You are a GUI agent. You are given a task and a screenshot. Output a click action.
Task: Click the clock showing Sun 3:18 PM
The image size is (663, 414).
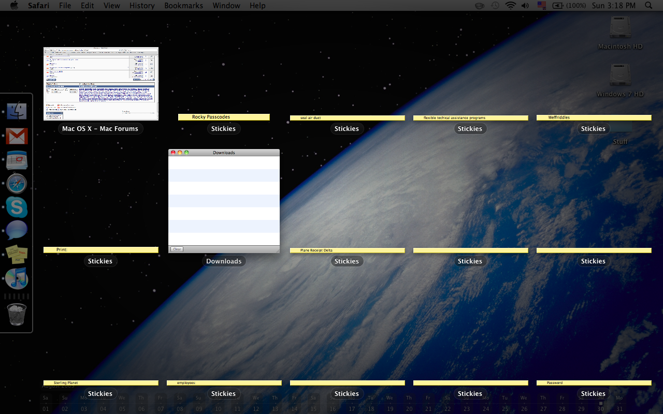(613, 6)
